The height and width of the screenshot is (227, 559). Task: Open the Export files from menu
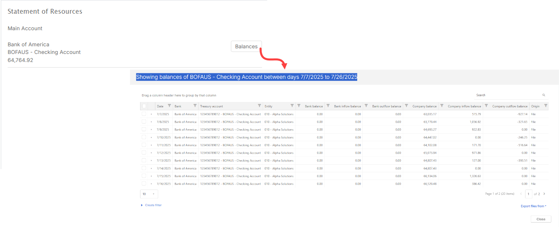coord(533,206)
